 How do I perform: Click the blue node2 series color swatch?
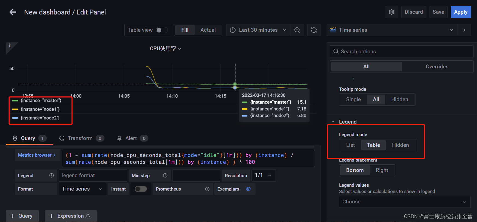click(x=15, y=118)
